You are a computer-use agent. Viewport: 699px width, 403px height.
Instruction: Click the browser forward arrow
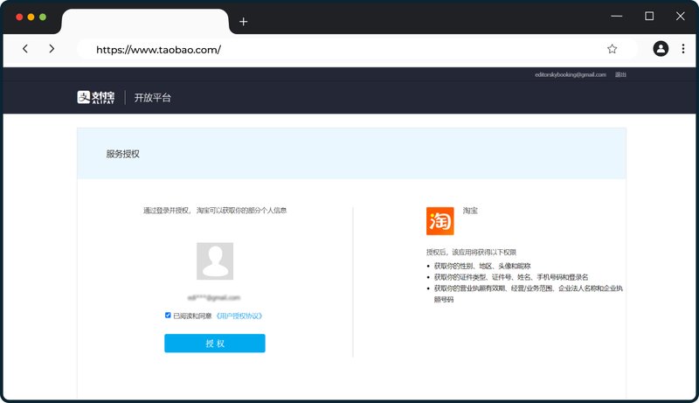pos(52,49)
